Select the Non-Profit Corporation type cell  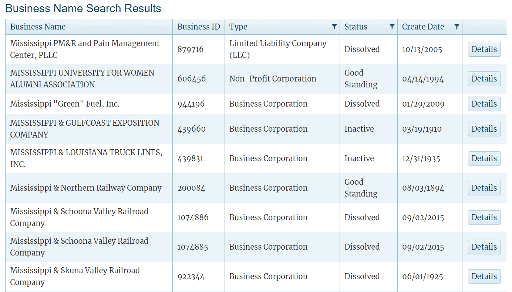click(273, 79)
